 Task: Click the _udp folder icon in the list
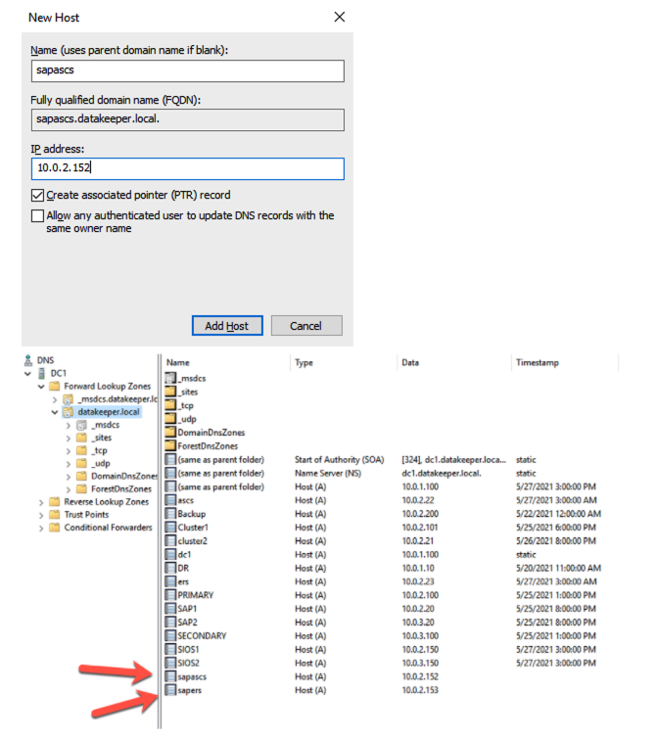[170, 419]
